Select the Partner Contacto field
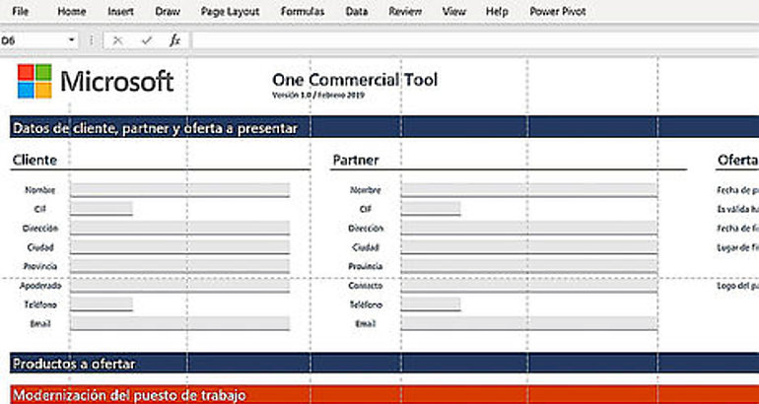759x404 pixels. pyautogui.click(x=528, y=286)
